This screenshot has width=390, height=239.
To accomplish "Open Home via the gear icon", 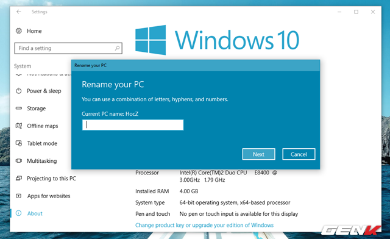I will [x=19, y=31].
